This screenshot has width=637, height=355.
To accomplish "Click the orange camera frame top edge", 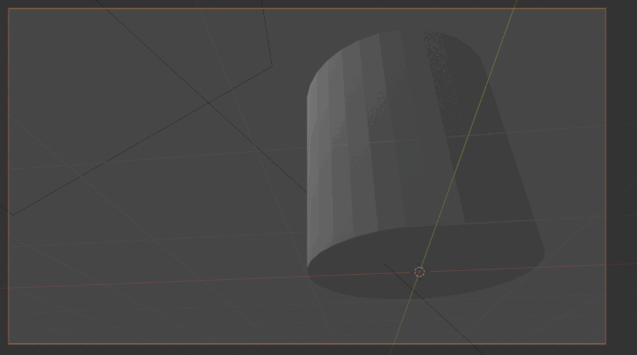I will [x=187, y=8].
